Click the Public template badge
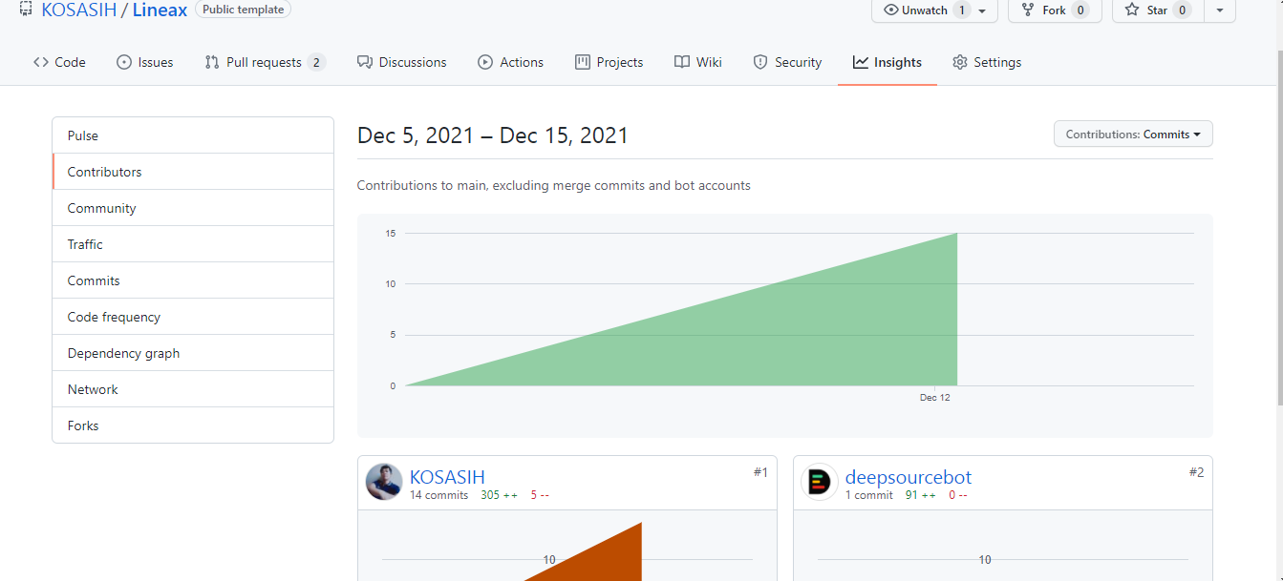 click(244, 10)
